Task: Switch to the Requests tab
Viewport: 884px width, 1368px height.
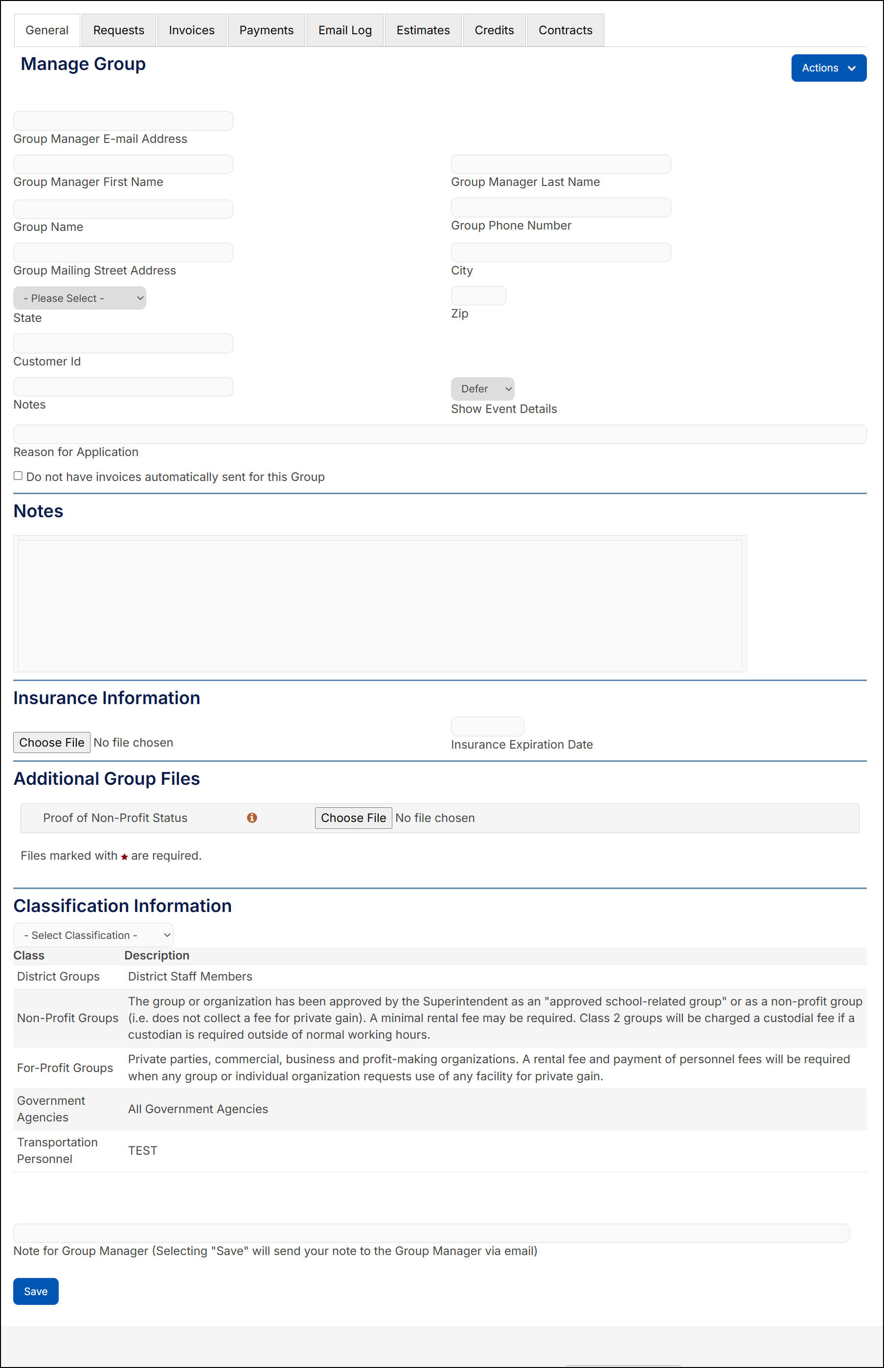Action: click(x=119, y=30)
